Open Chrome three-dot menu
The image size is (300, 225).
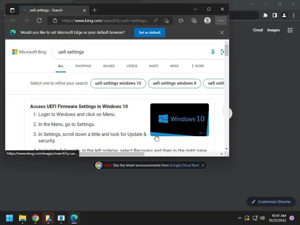294,15
